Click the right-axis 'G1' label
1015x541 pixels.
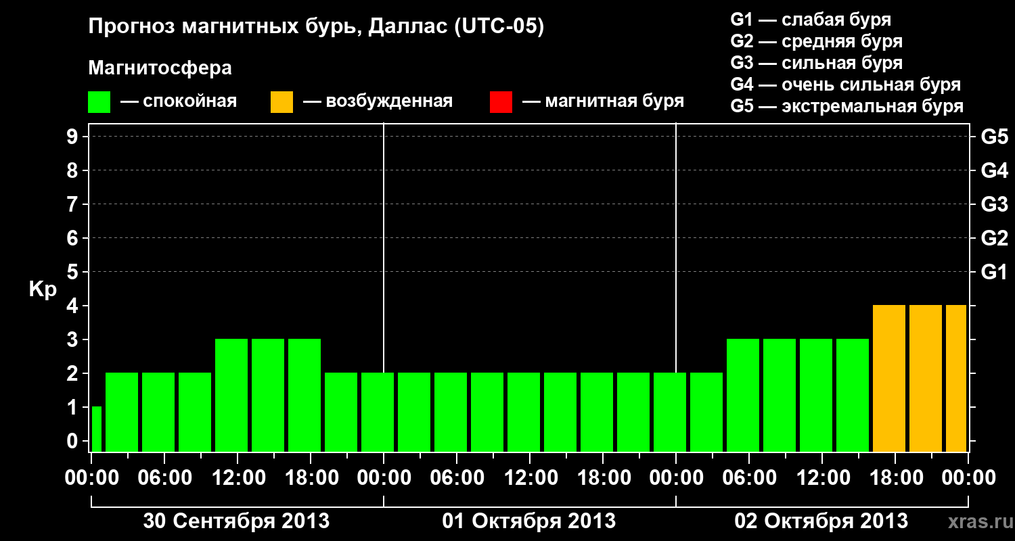pos(995,272)
